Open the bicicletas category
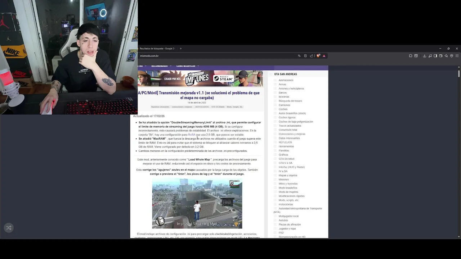Viewport: 461px width, 259px height. click(x=284, y=97)
